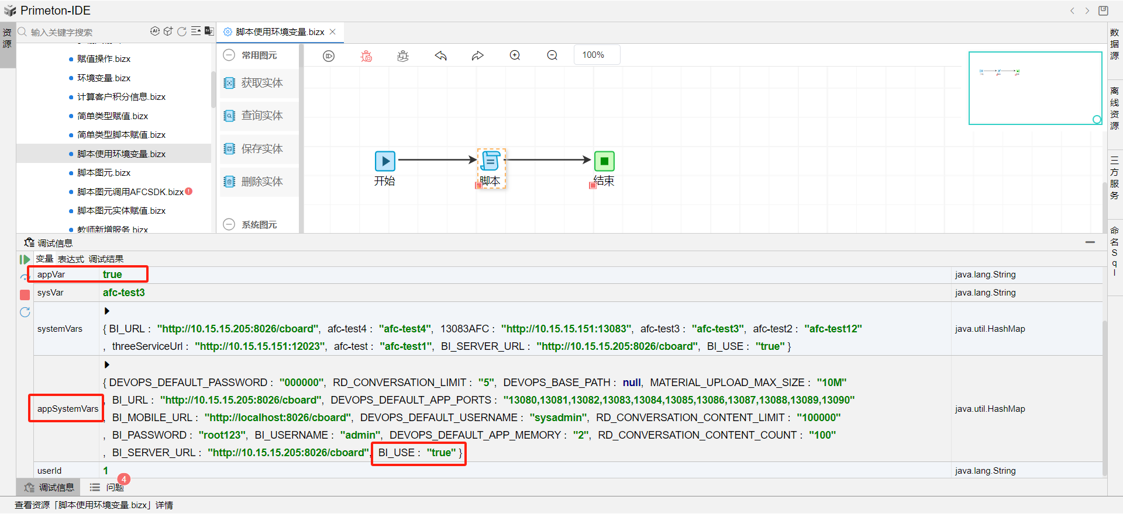This screenshot has width=1123, height=514.
Task: Click the red debug bug icon
Action: 366,56
